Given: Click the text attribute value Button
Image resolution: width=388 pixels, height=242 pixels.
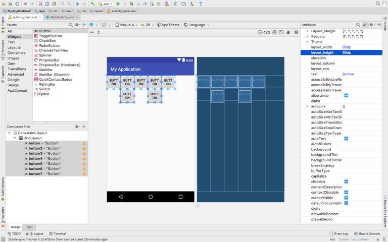Looking at the screenshot, I should [x=348, y=74].
